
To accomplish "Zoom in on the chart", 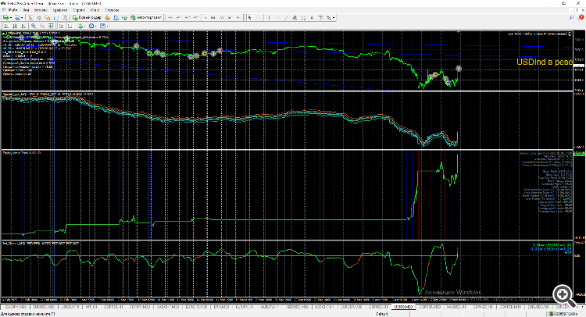I will pyautogui.click(x=34, y=26).
